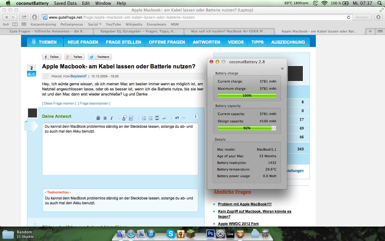This screenshot has height=241, width=385.
Task: Focus the Safari address bar
Action: [x=196, y=17]
